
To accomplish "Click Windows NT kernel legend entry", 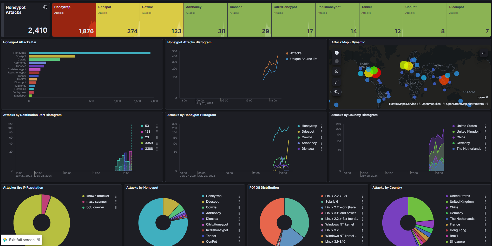I will pos(339,224).
